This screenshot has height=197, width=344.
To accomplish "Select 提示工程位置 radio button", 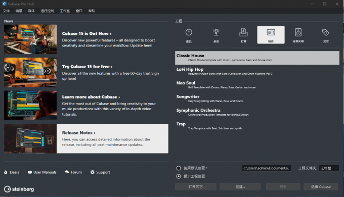I will (x=179, y=176).
